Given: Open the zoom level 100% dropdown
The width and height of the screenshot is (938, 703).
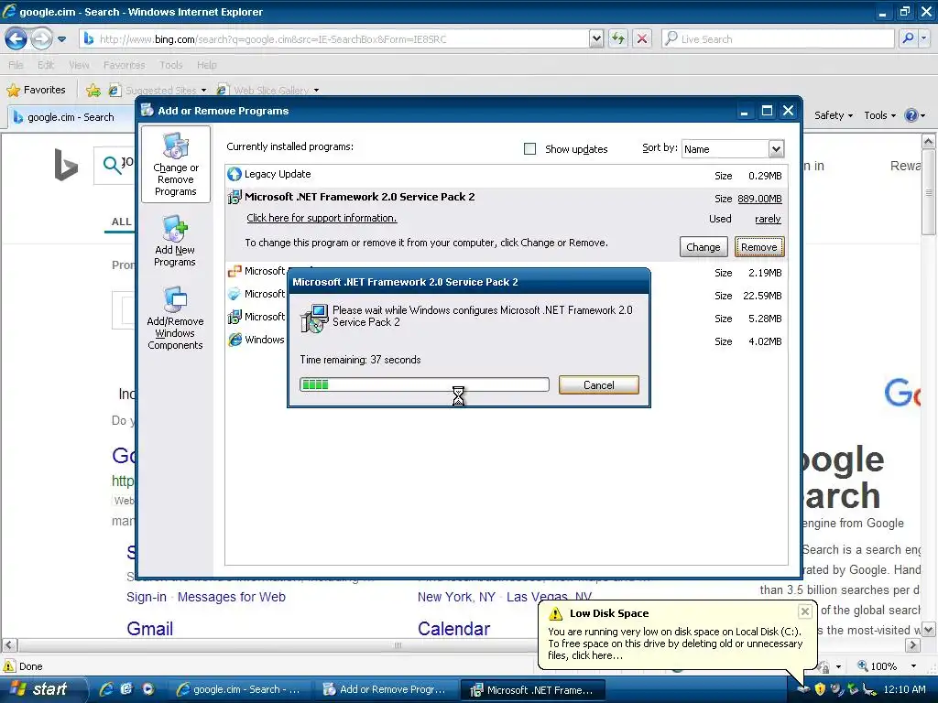Looking at the screenshot, I should (x=913, y=666).
